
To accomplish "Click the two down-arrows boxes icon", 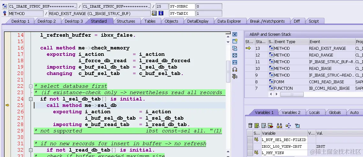I will pos(279,125).
